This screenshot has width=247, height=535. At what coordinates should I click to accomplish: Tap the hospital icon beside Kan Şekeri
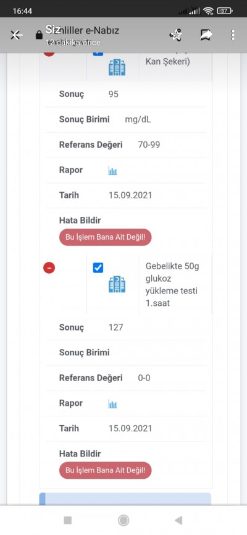pyautogui.click(x=117, y=67)
